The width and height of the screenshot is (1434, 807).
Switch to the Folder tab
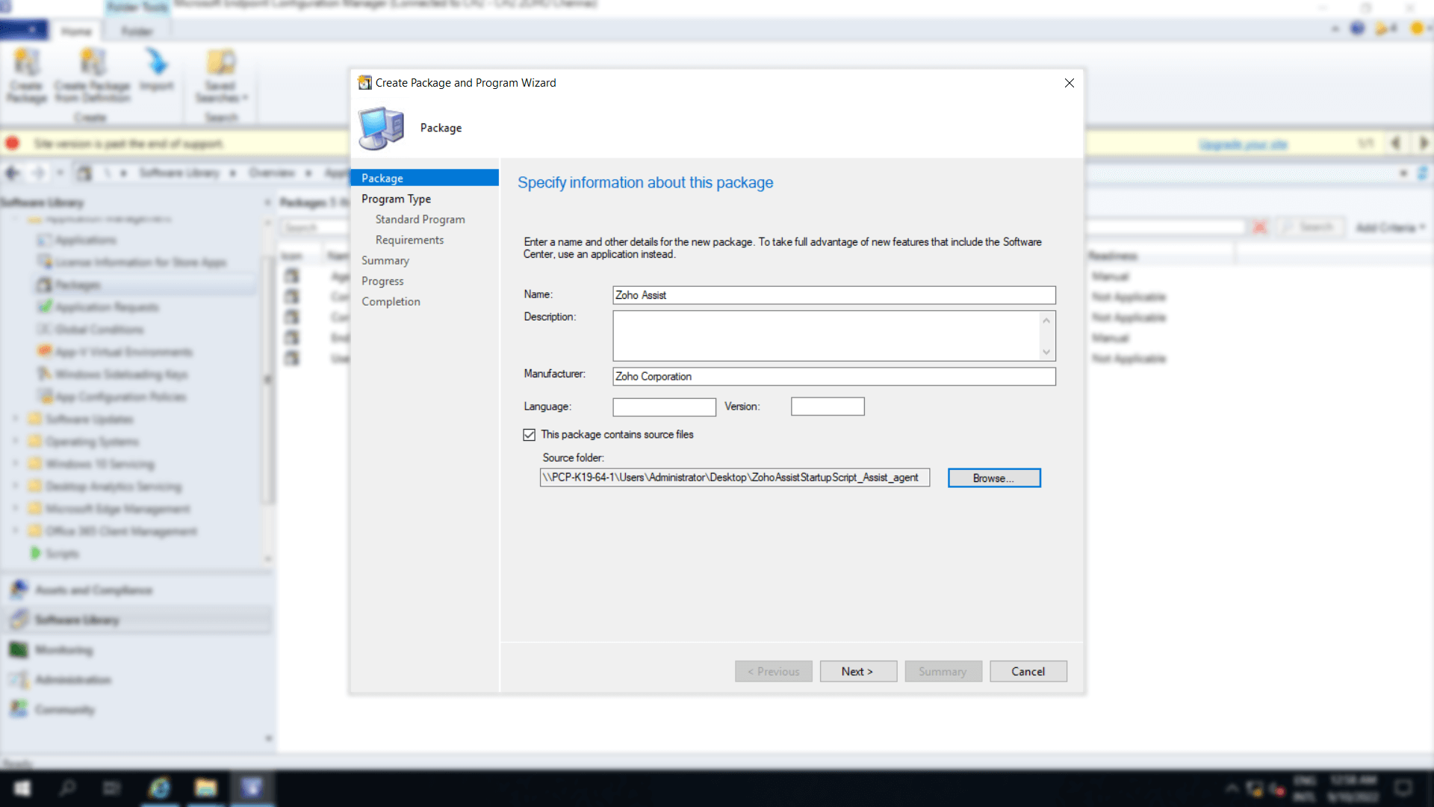pyautogui.click(x=137, y=31)
